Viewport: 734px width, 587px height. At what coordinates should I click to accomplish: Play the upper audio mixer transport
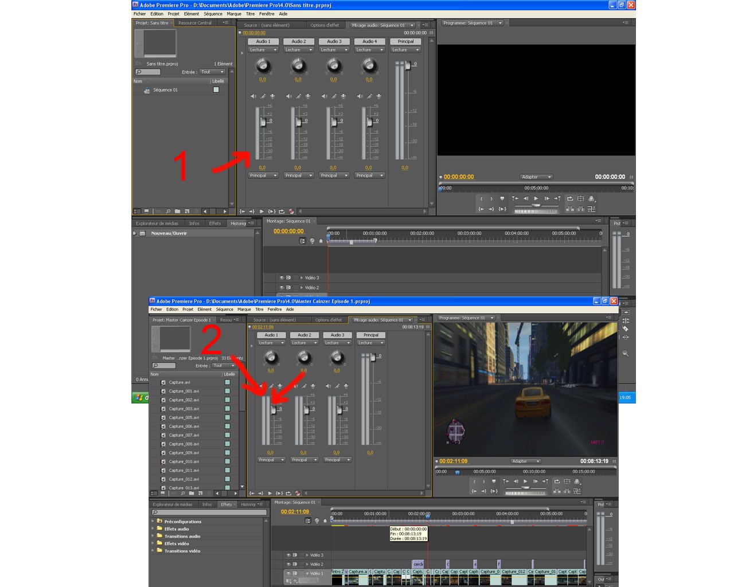[x=261, y=212]
